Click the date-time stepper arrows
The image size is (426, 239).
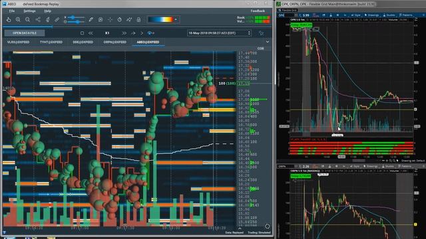(249, 33)
